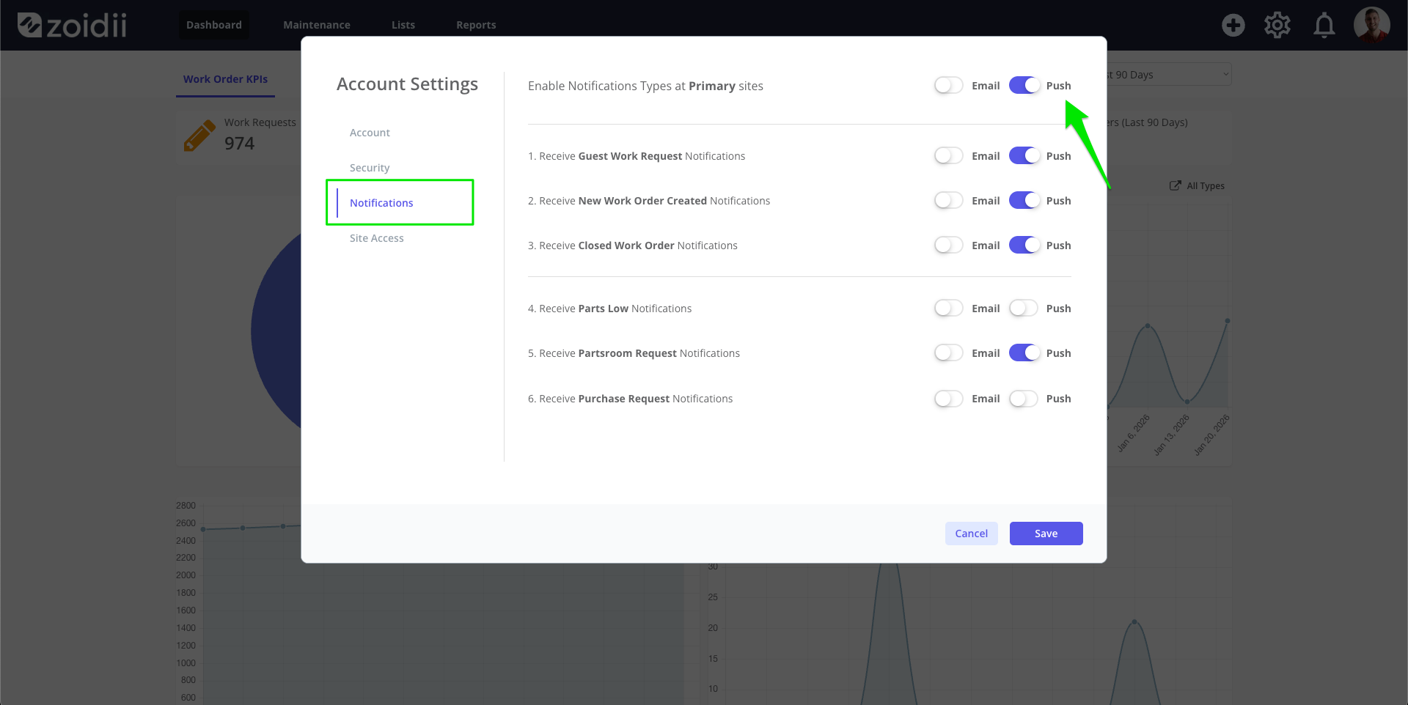Open the settings gear icon
This screenshot has height=705, width=1408.
[1277, 26]
